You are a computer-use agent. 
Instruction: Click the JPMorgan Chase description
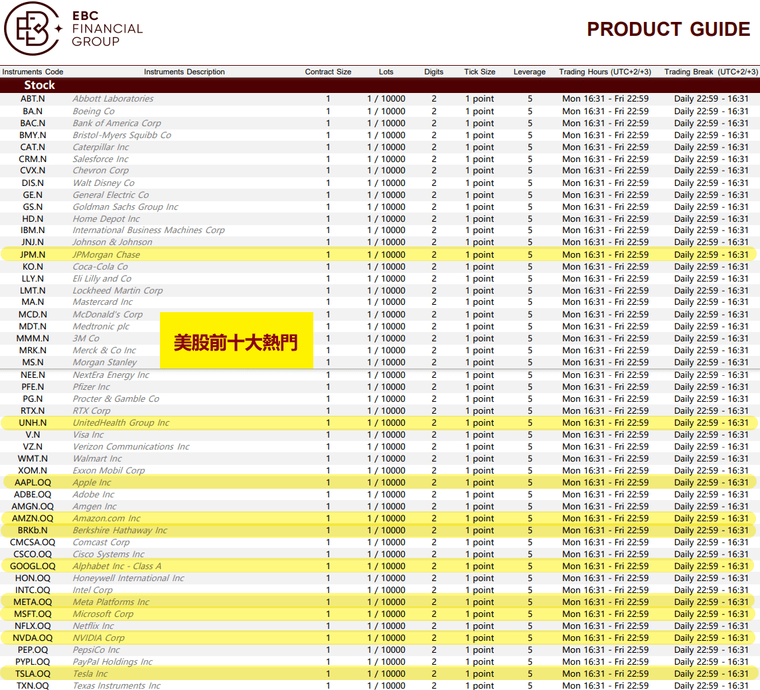click(106, 254)
